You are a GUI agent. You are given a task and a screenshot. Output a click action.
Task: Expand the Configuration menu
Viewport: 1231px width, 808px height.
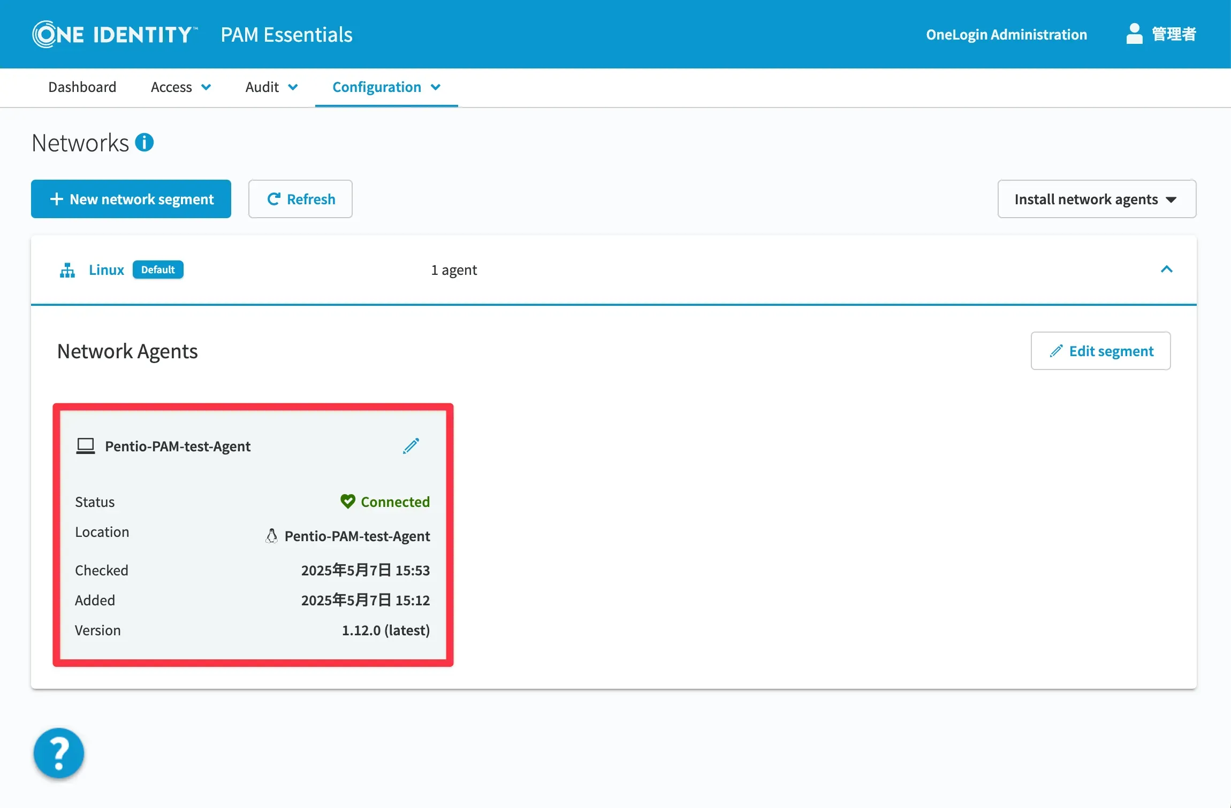click(x=386, y=87)
